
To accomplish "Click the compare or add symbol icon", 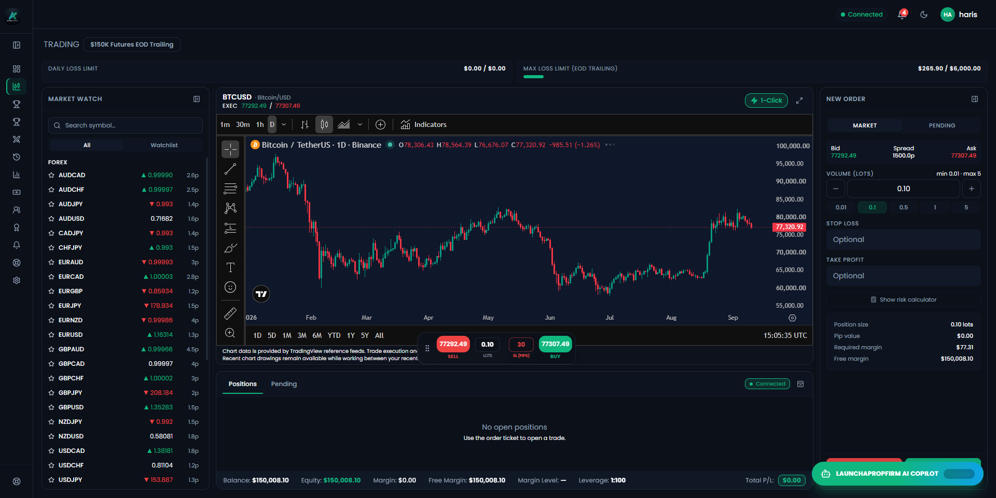I will (x=380, y=124).
